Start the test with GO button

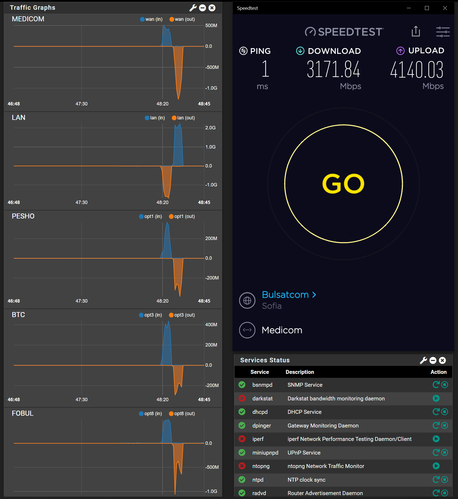tap(343, 184)
